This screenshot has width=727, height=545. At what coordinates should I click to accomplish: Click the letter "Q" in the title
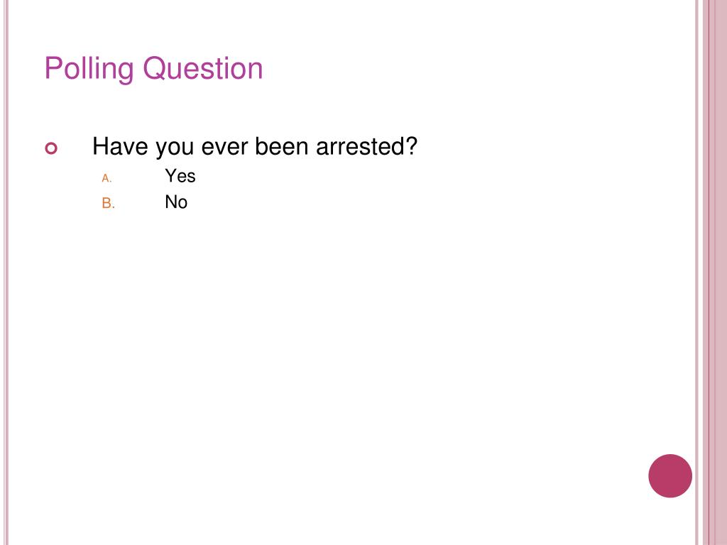154,69
